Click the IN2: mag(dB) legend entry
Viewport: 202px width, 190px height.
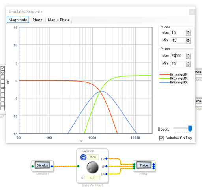tap(174, 78)
